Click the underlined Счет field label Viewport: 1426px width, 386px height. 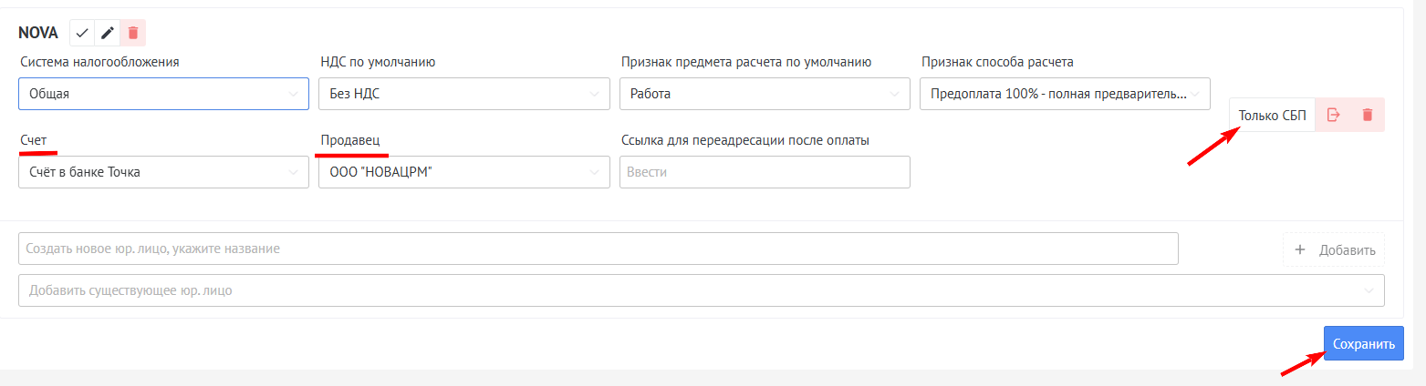coord(34,140)
